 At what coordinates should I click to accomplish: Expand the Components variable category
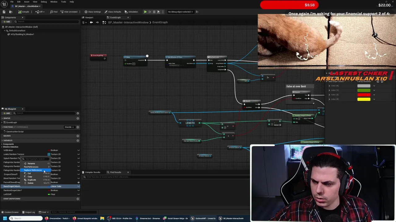pyautogui.click(x=2, y=144)
